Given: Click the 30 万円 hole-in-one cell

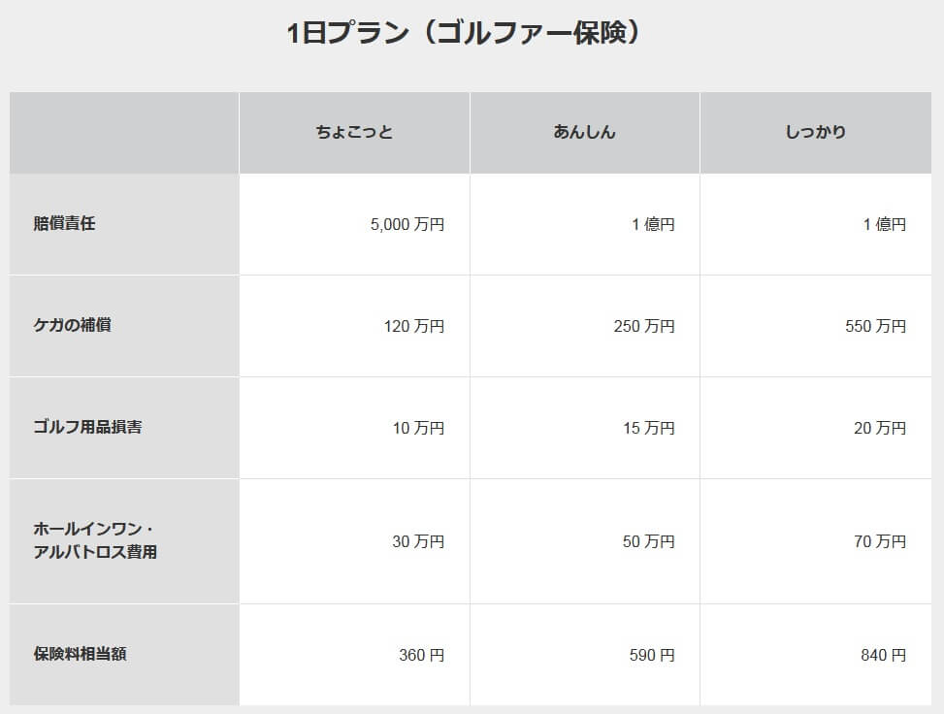Looking at the screenshot, I should tap(418, 541).
